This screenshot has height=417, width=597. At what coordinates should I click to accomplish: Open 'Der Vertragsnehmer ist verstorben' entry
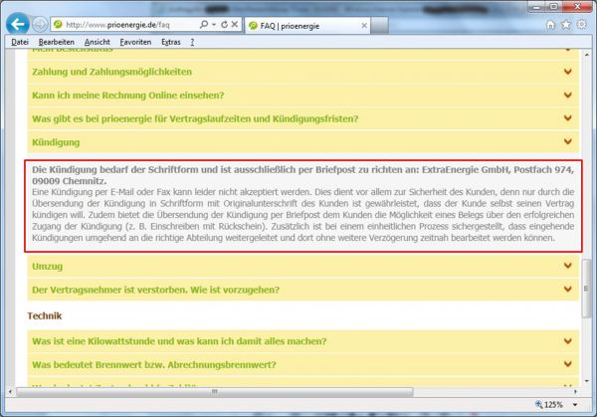pyautogui.click(x=156, y=290)
